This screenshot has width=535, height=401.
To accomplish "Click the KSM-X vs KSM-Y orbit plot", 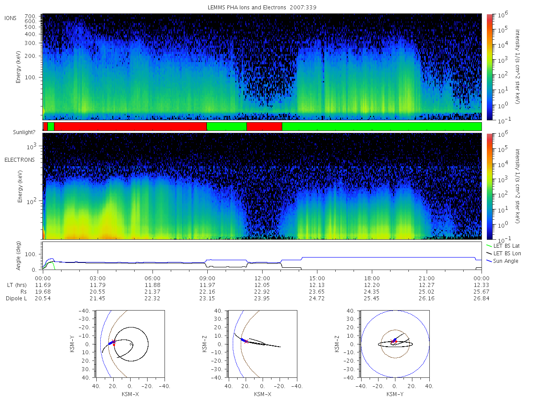I will [130, 344].
